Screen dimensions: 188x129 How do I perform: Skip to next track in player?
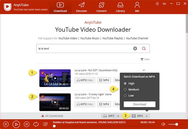pyautogui.click(x=27, y=124)
